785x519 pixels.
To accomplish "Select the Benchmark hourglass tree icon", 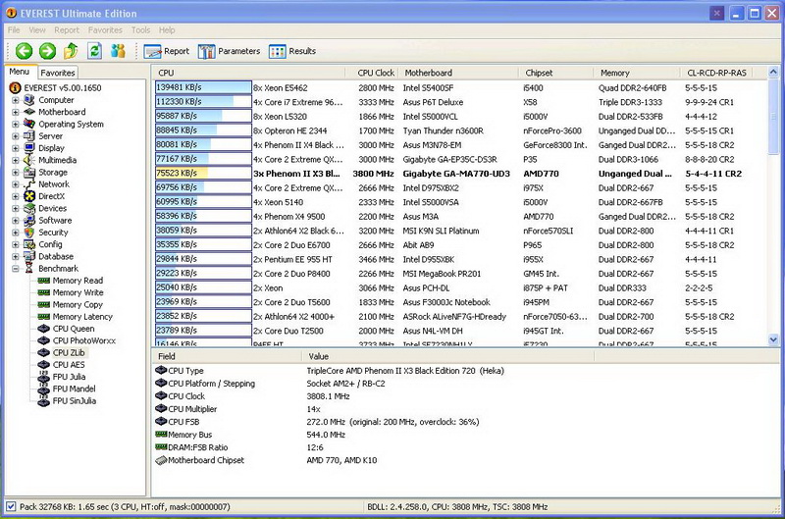I will [29, 268].
